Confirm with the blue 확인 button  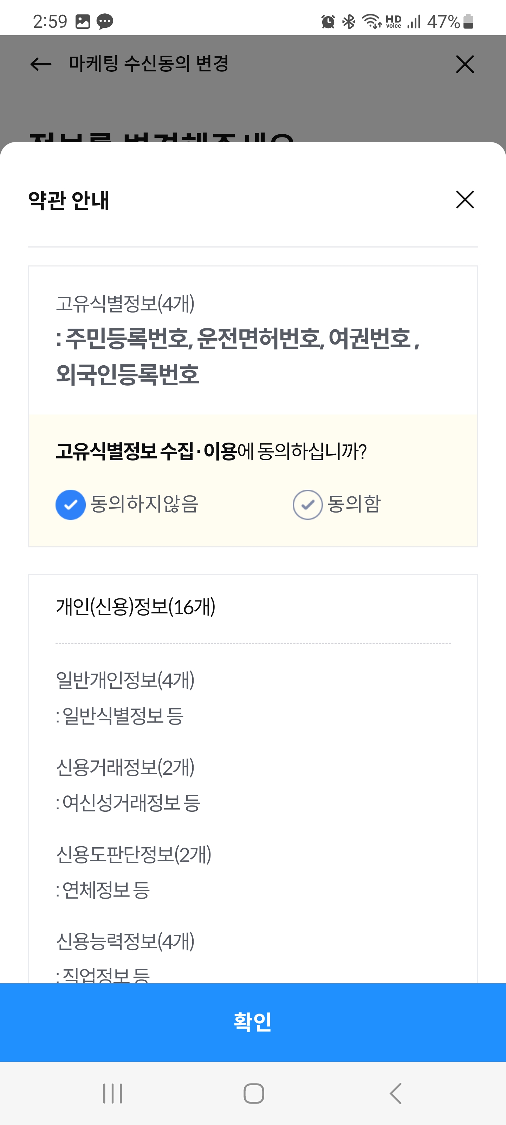point(253,1022)
